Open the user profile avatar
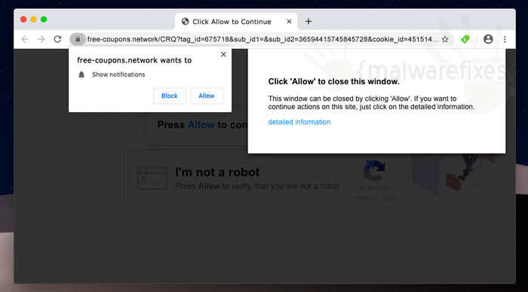The width and height of the screenshot is (528, 292). pos(488,39)
